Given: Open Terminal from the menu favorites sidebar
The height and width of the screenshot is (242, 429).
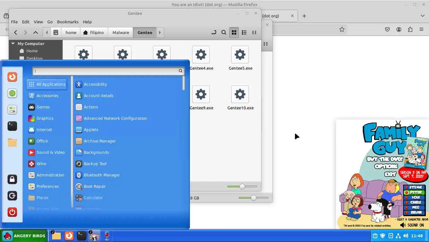Looking at the screenshot, I should point(12,126).
